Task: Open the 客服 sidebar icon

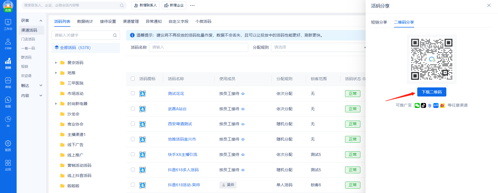Action: [8, 102]
